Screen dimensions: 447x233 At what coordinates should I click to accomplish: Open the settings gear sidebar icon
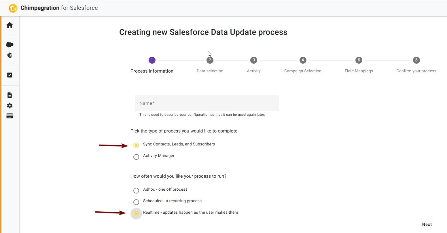(x=10, y=106)
